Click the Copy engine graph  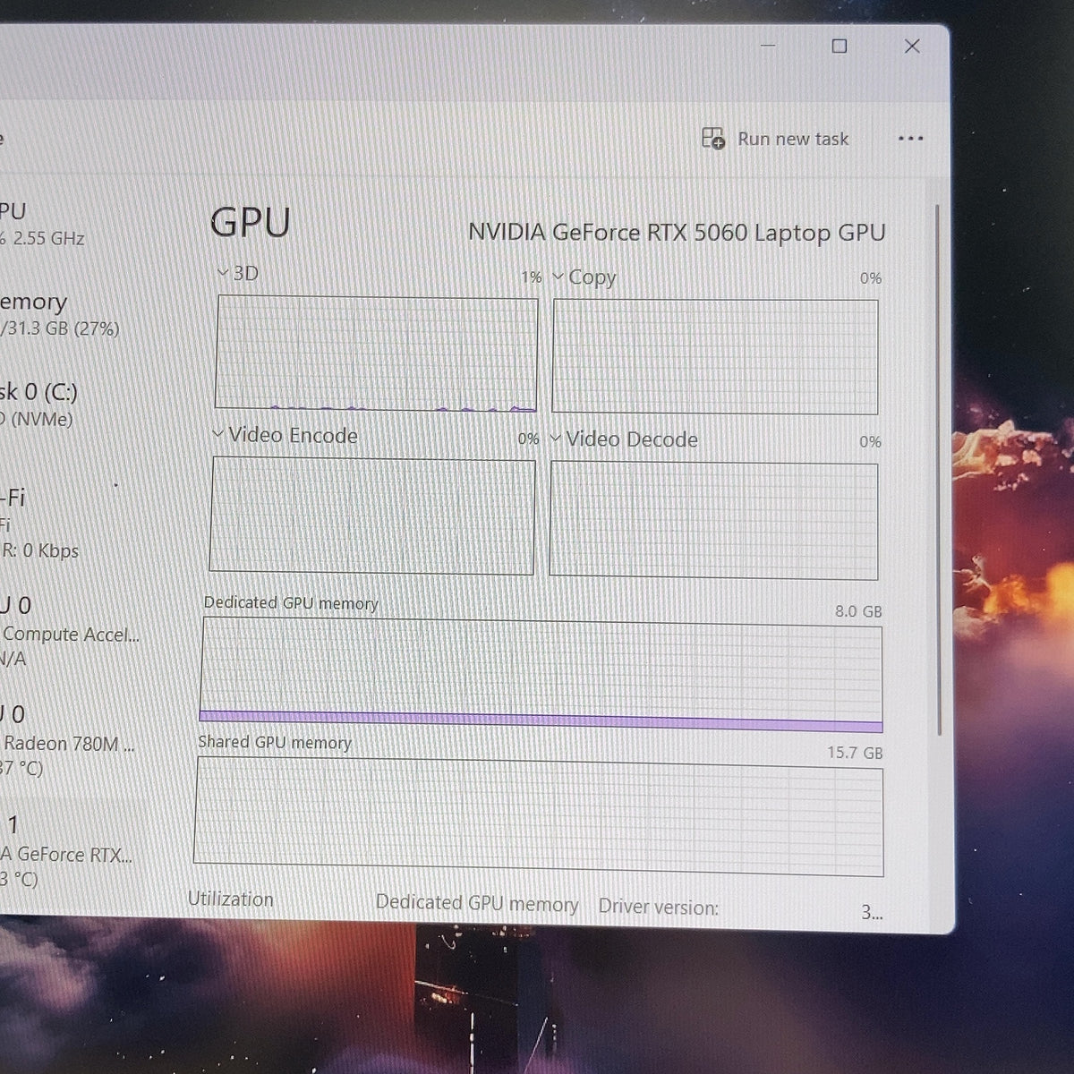715,356
